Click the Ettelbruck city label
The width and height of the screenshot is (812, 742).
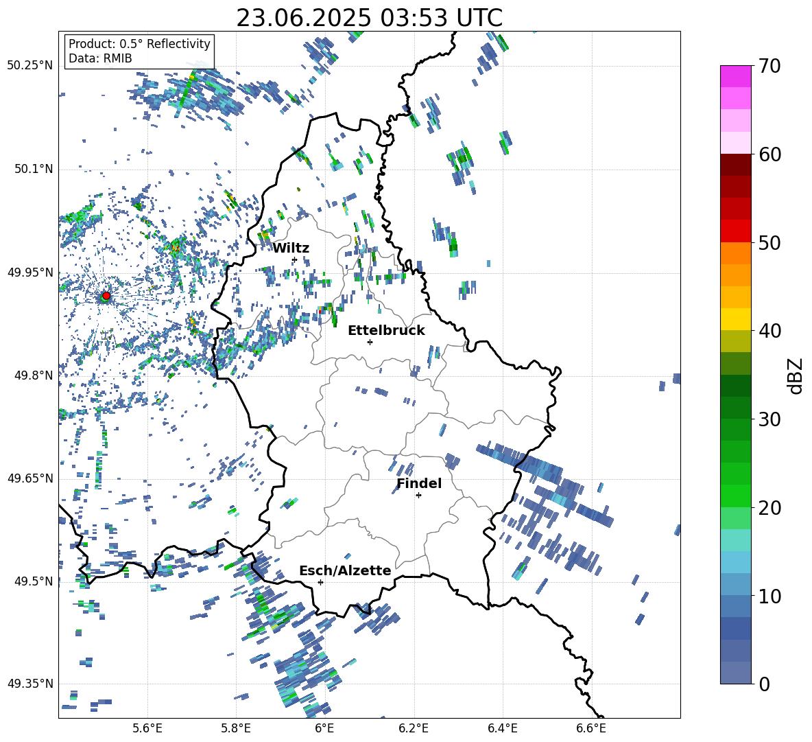pyautogui.click(x=386, y=331)
